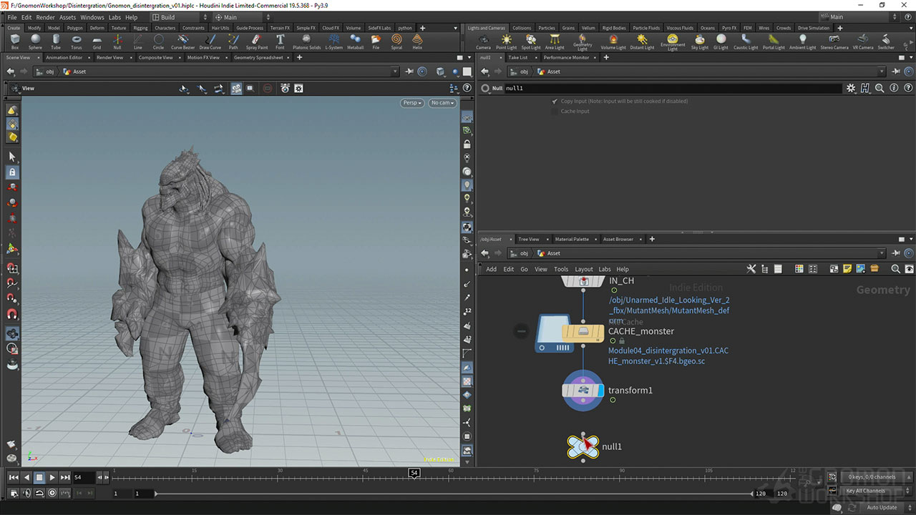Click the transform1 node icon
The image size is (916, 515).
(x=583, y=391)
